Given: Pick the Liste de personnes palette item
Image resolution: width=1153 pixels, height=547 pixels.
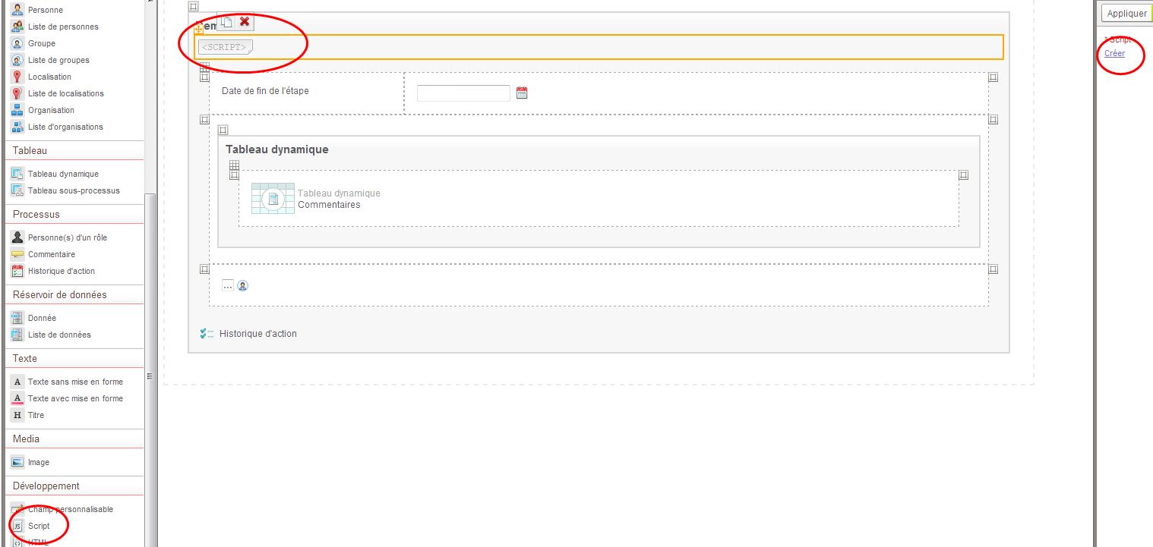Looking at the screenshot, I should click(55, 27).
